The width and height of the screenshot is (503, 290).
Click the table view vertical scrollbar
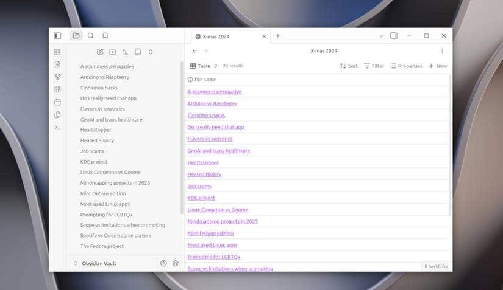[450, 145]
